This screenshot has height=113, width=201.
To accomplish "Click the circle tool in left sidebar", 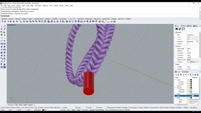I will (2, 38).
